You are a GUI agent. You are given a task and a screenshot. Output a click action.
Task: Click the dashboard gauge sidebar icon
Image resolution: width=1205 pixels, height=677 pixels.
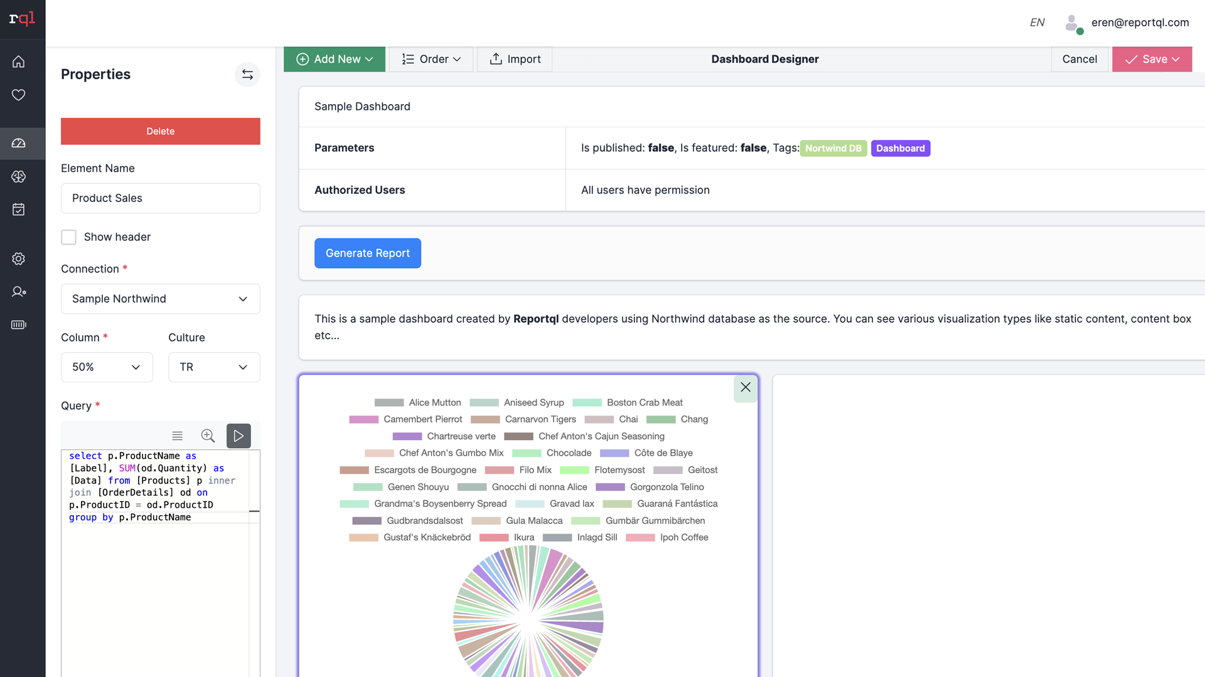[x=19, y=144]
